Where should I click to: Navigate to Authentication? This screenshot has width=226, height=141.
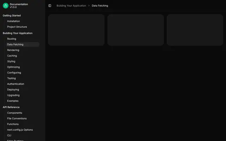tap(16, 84)
